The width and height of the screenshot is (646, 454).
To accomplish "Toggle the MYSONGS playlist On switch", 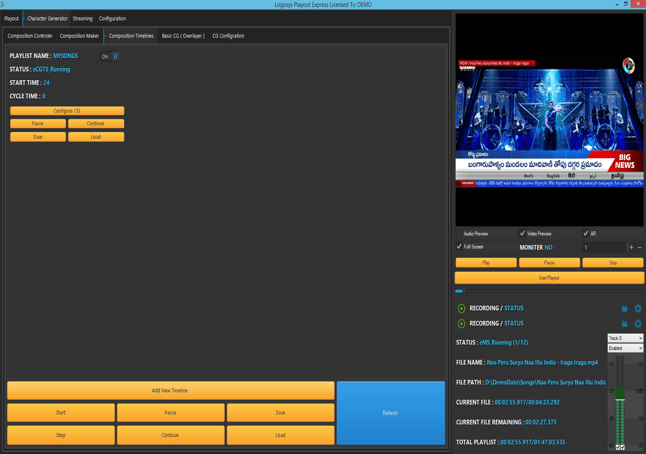I will coord(111,56).
